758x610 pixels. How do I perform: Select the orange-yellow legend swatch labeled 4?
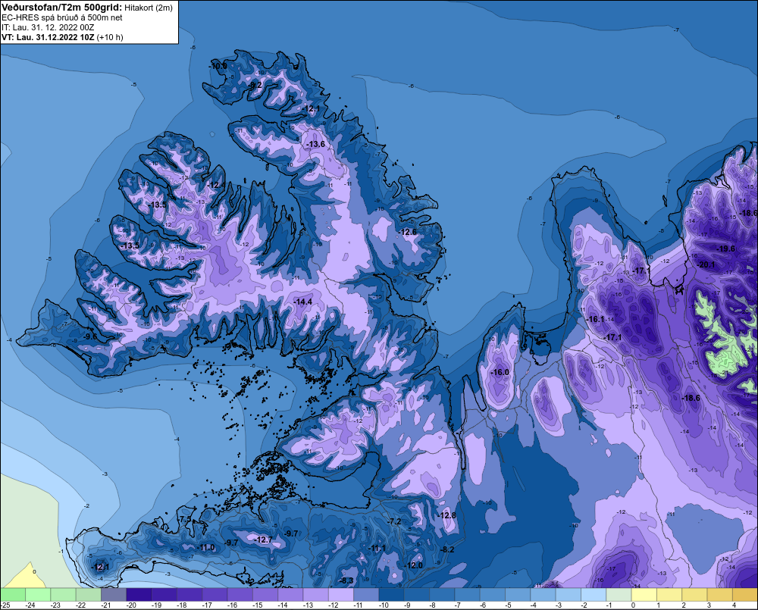[745, 594]
